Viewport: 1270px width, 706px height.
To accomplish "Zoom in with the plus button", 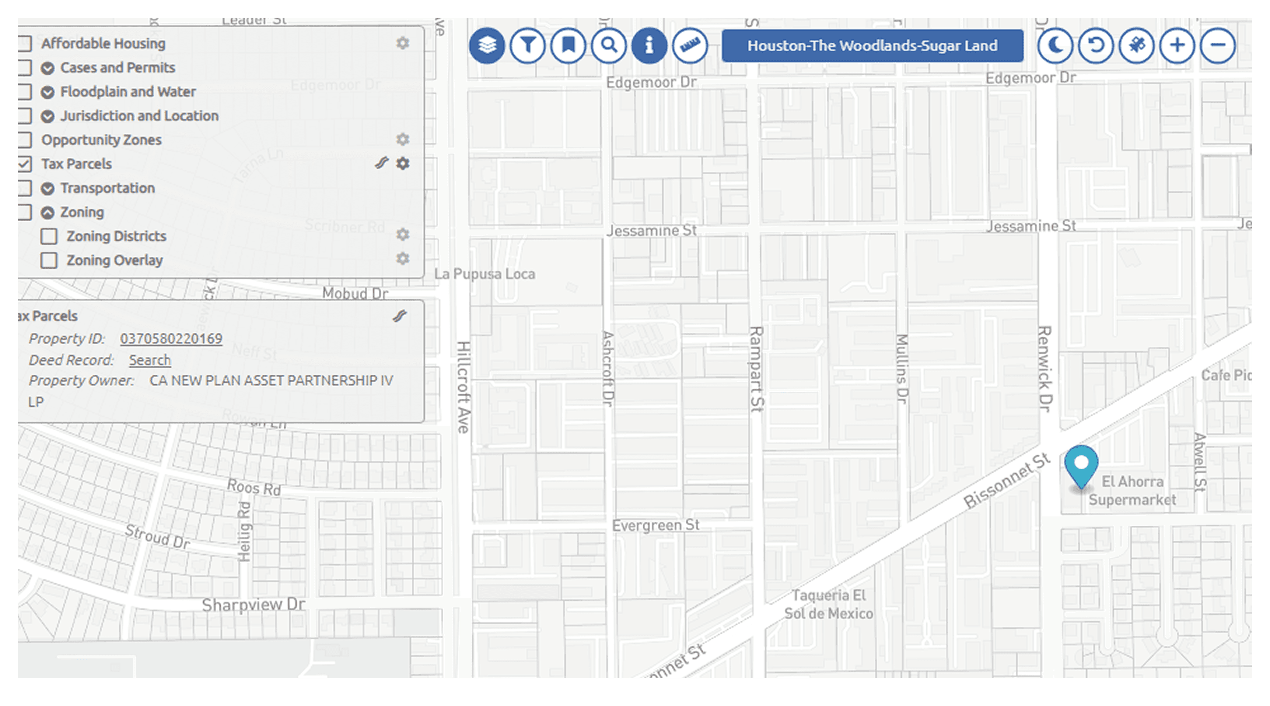I will (x=1177, y=45).
